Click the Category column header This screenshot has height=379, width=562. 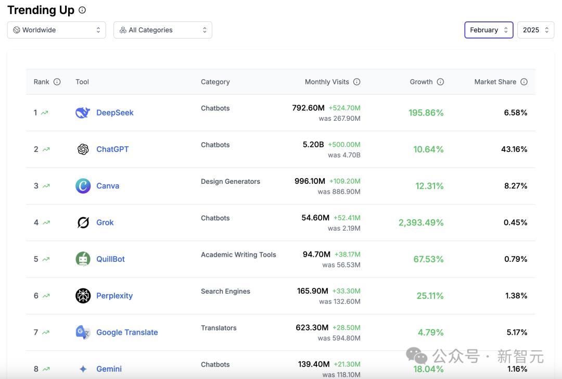click(215, 82)
